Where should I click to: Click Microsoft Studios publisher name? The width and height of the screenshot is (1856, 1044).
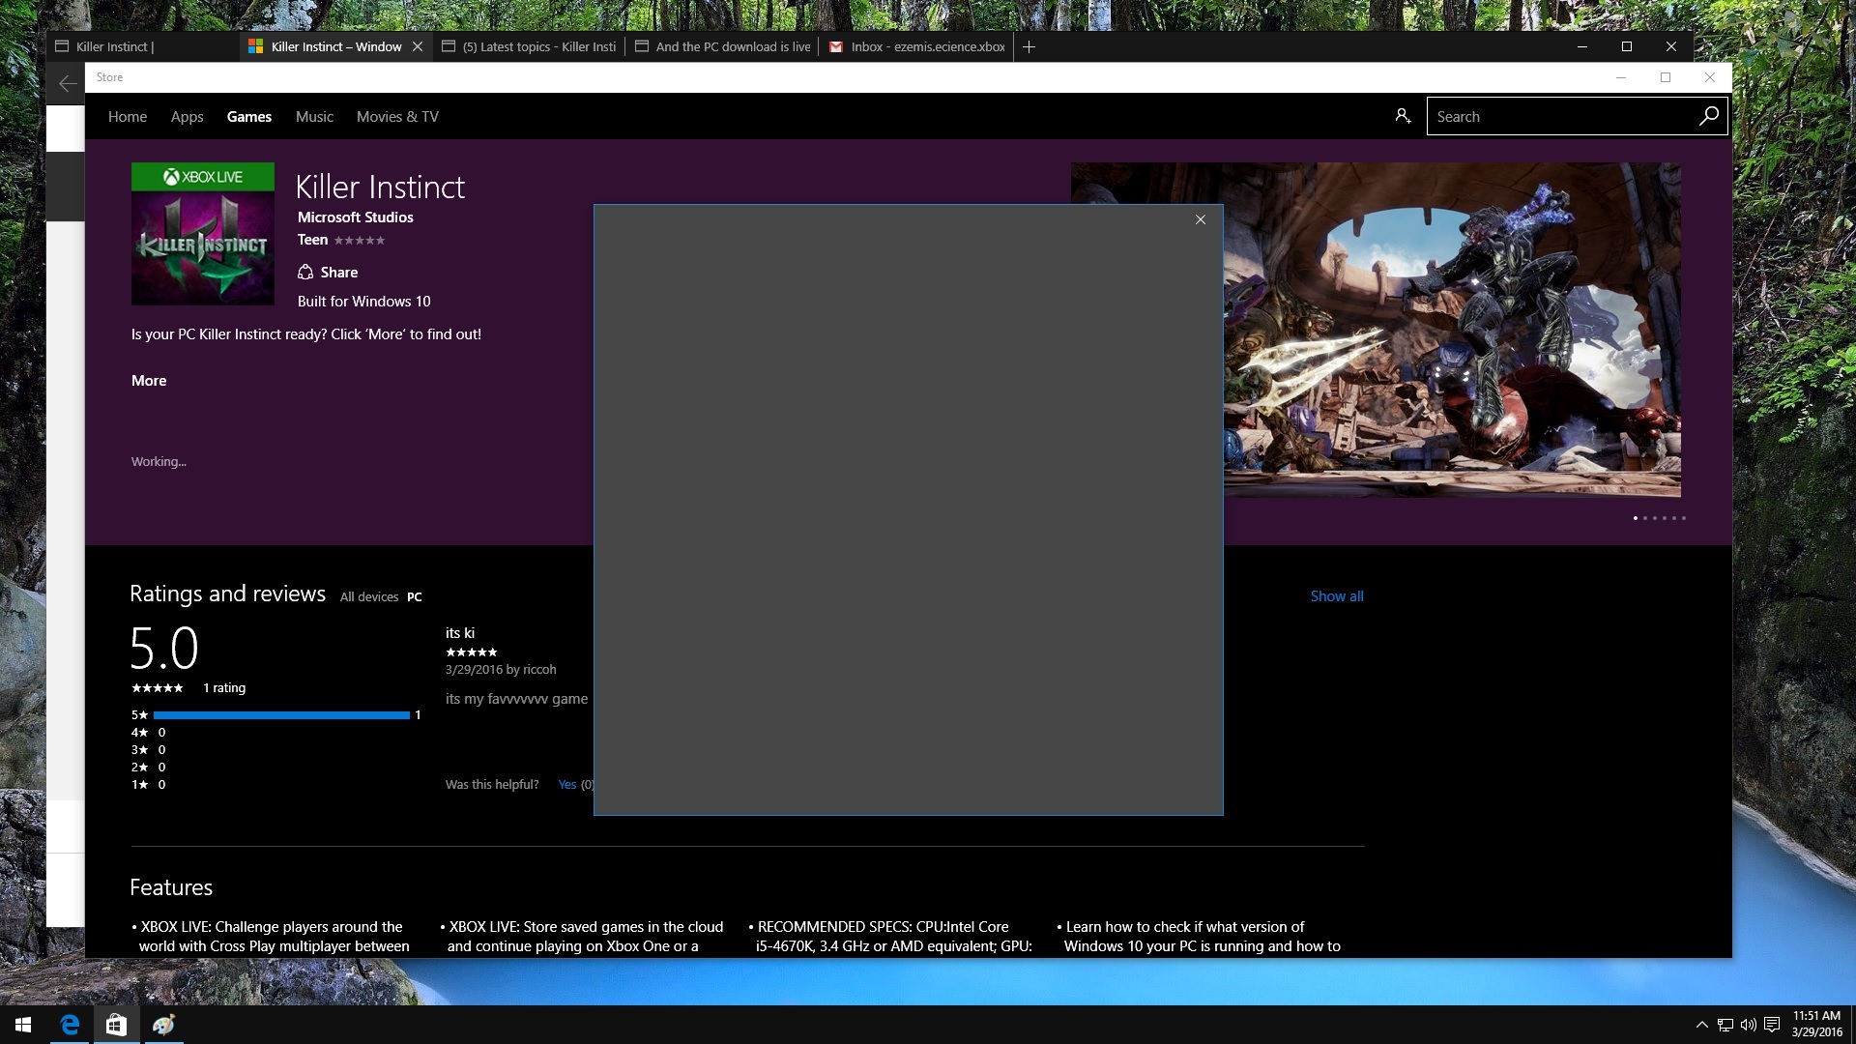tap(355, 217)
